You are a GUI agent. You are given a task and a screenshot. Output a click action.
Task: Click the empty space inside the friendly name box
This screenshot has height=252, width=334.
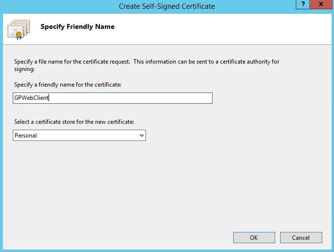pyautogui.click(x=147, y=98)
